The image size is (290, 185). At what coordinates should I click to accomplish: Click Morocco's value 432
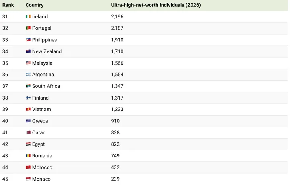click(x=115, y=167)
